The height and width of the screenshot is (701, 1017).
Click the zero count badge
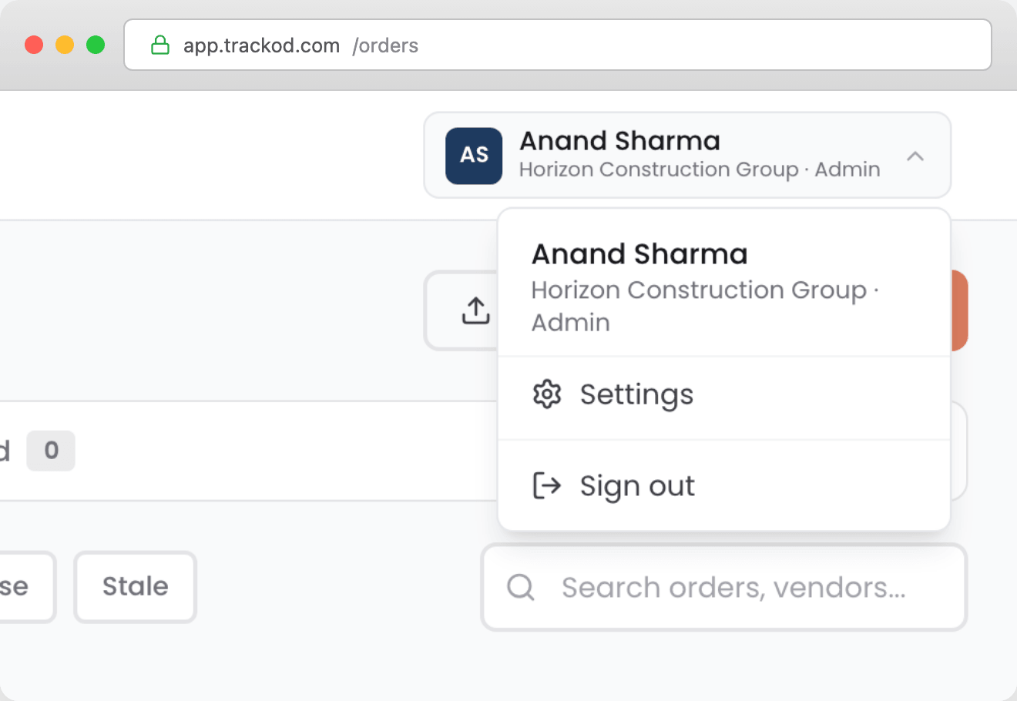click(50, 451)
